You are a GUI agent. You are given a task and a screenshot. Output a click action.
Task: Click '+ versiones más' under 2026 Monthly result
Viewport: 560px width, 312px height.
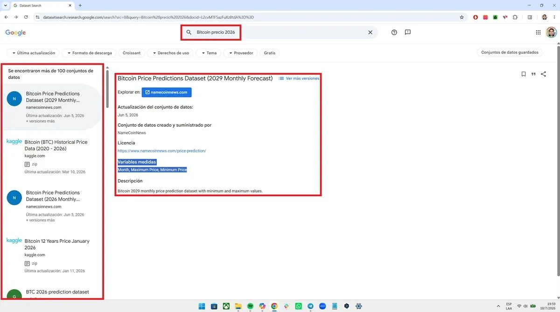pyautogui.click(x=40, y=220)
